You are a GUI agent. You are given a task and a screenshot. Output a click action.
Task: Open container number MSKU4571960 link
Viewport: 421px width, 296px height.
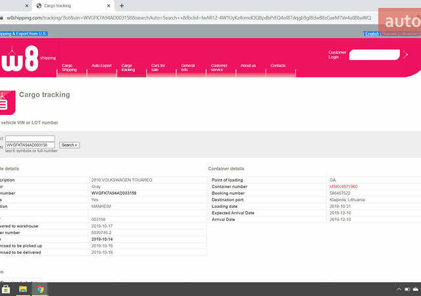(x=343, y=187)
